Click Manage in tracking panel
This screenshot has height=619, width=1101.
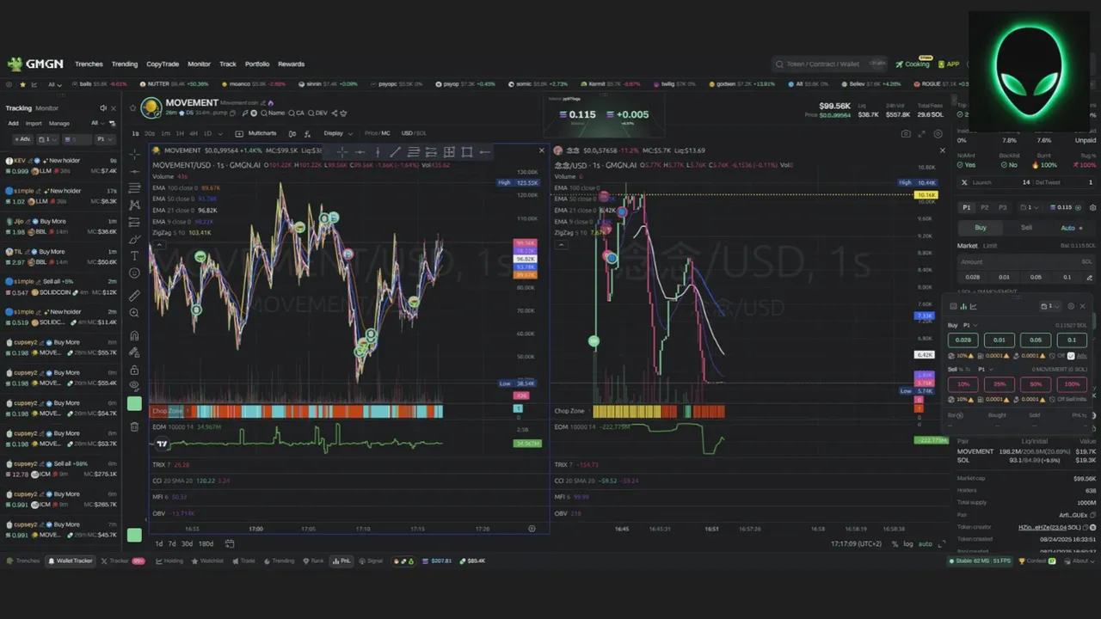point(58,123)
